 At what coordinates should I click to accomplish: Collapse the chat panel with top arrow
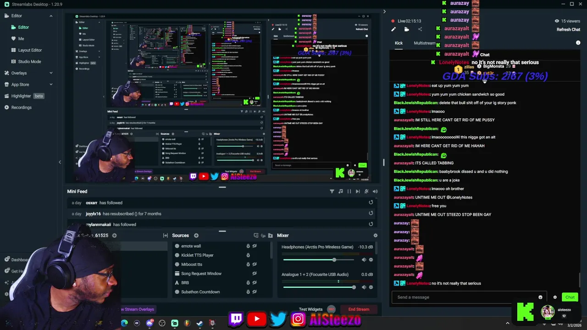(384, 12)
